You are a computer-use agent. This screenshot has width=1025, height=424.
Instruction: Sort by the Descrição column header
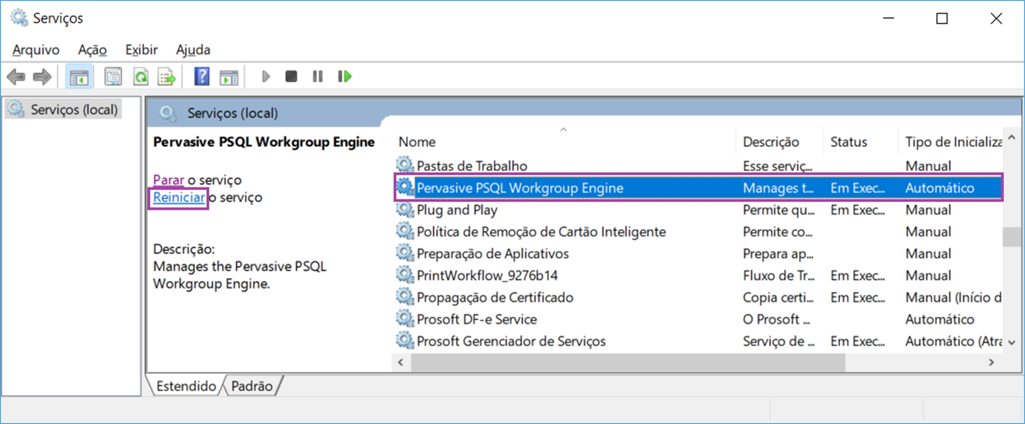click(778, 142)
